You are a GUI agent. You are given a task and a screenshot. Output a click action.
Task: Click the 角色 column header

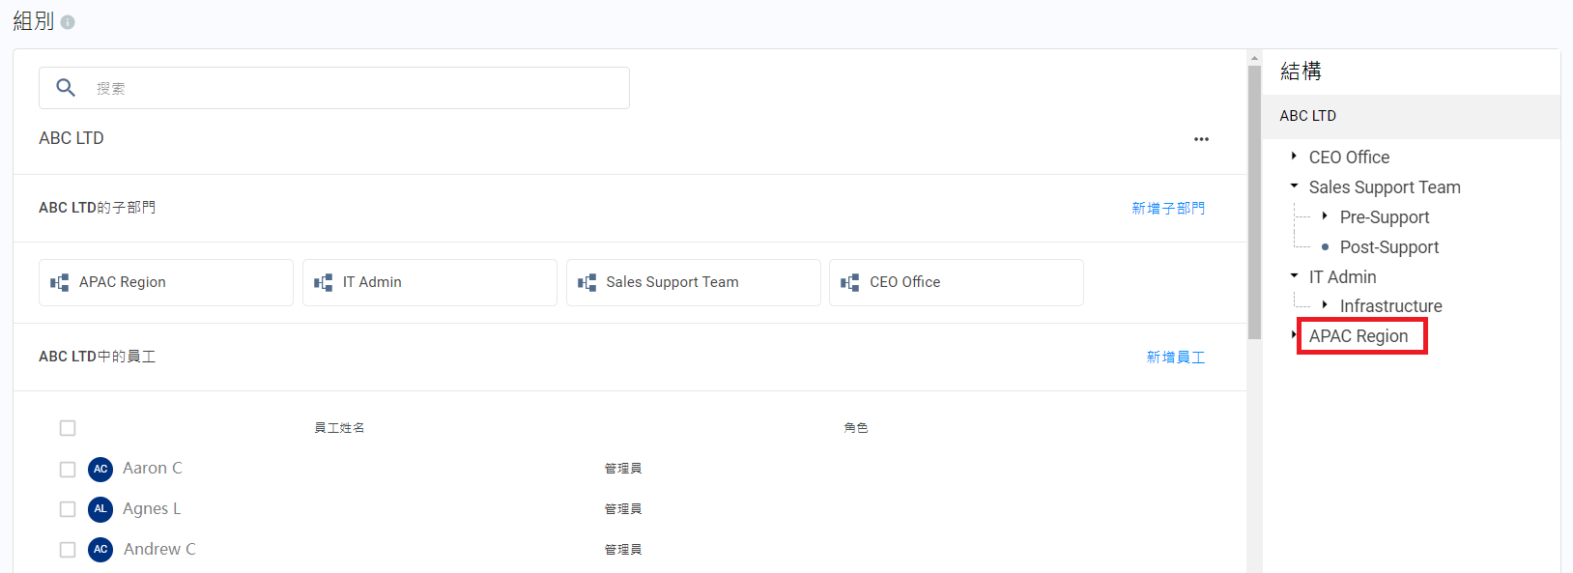tap(856, 427)
